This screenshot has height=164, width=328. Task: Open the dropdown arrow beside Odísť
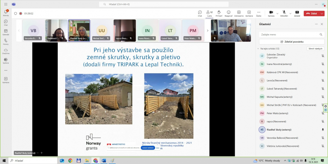click(x=322, y=13)
